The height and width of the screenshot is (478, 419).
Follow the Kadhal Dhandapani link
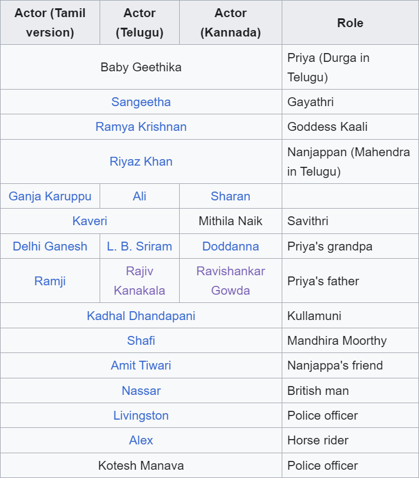pyautogui.click(x=141, y=316)
